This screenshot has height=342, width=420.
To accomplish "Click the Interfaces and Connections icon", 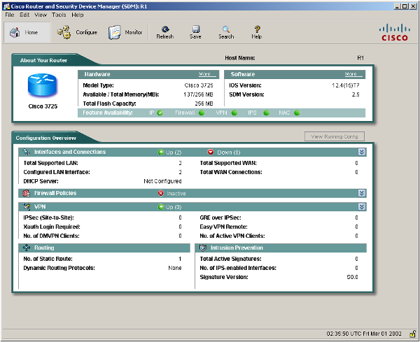I will [x=27, y=152].
